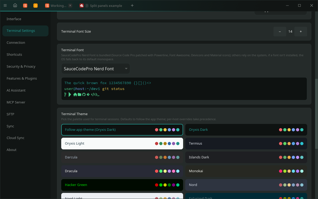Open Features & Plugins section
Viewport: 318px width, 199px height.
pyautogui.click(x=25, y=78)
